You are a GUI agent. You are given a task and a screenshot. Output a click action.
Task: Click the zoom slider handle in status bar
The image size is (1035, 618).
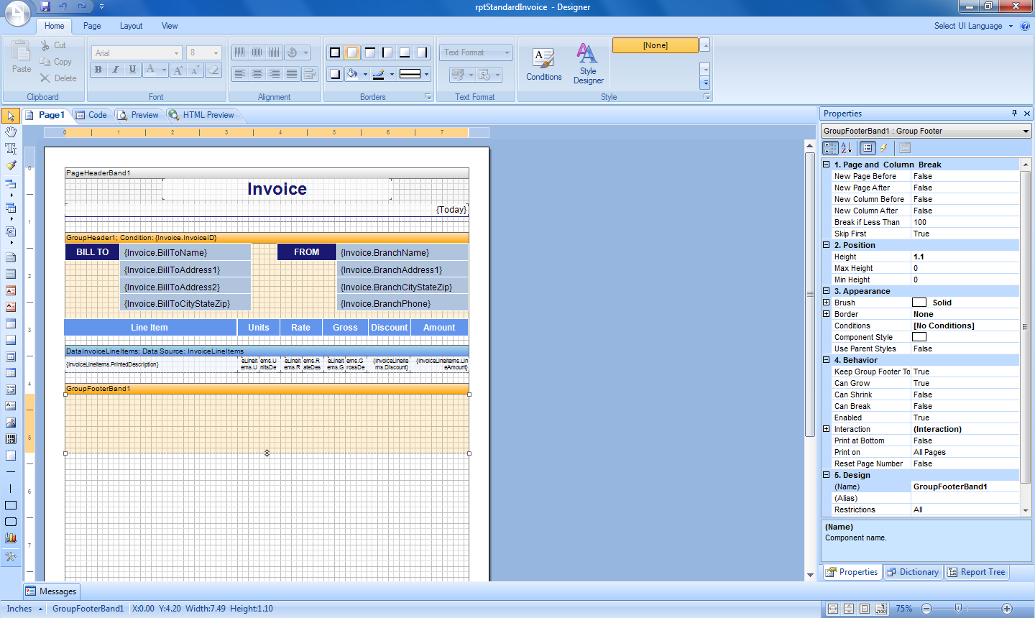958,609
